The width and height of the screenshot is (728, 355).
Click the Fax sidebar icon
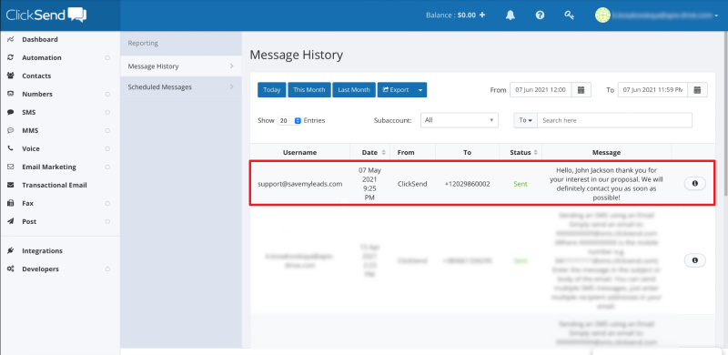[10, 203]
